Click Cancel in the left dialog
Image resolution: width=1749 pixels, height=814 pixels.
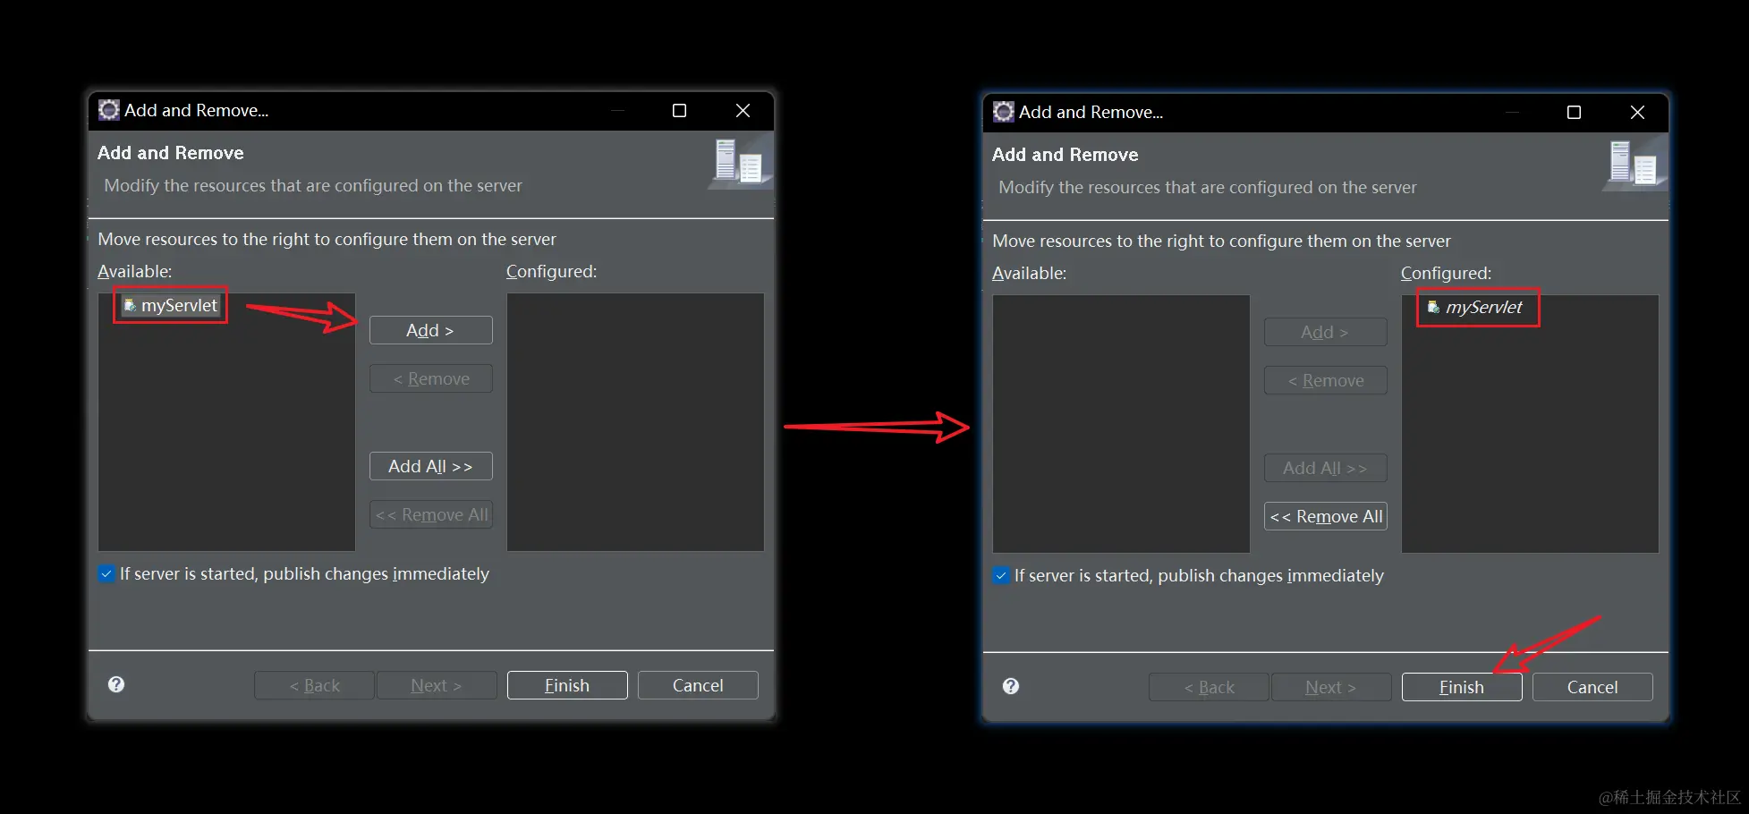point(698,685)
